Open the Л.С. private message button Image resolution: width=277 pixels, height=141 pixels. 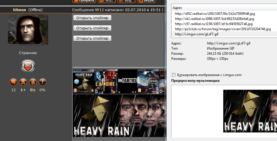click(107, 1)
